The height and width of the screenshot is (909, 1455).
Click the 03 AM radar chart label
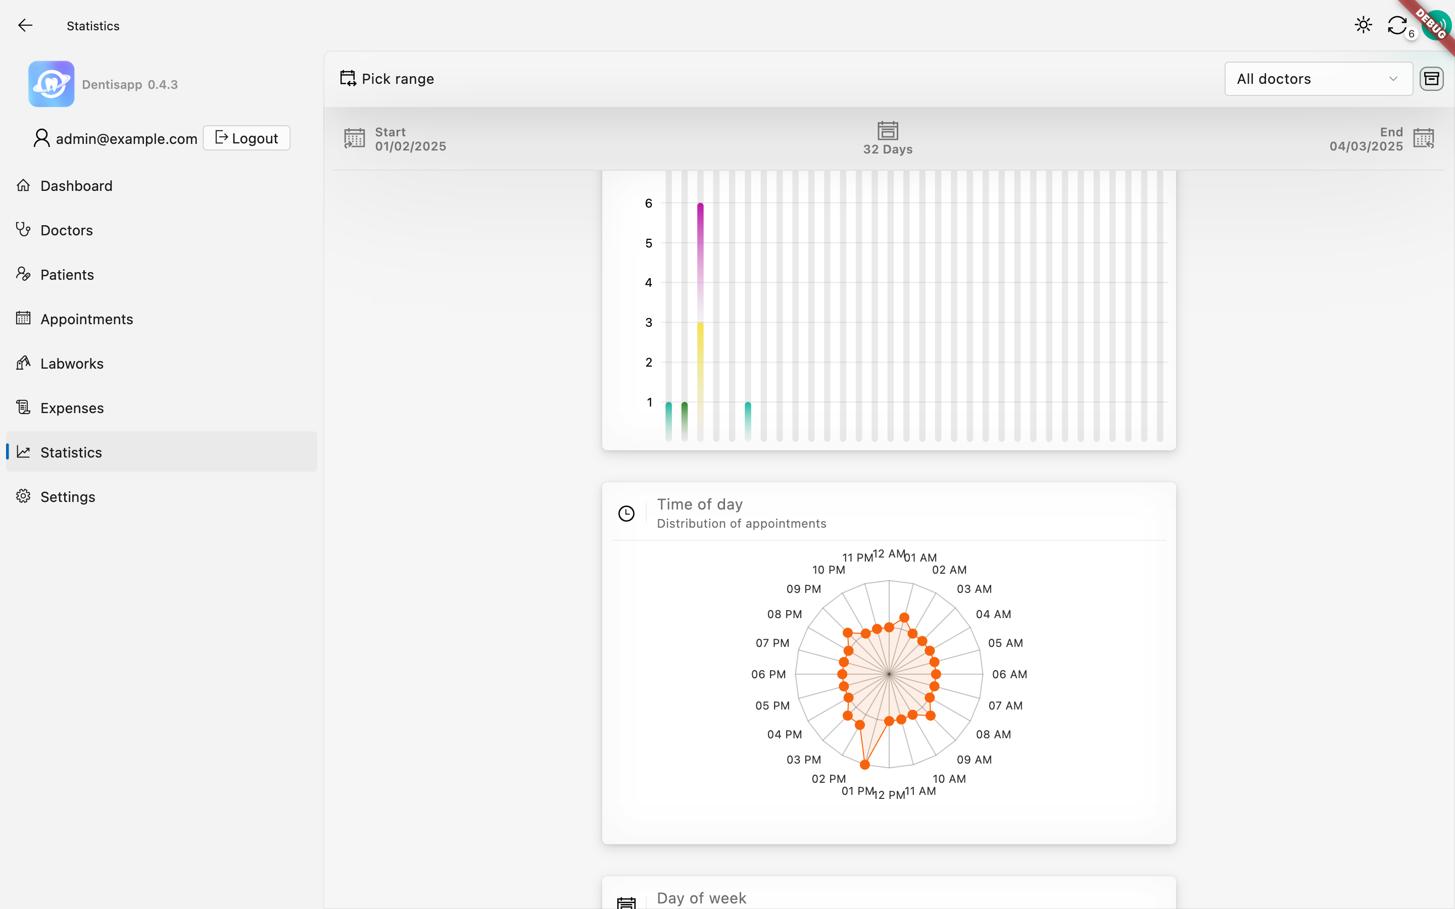[974, 589]
